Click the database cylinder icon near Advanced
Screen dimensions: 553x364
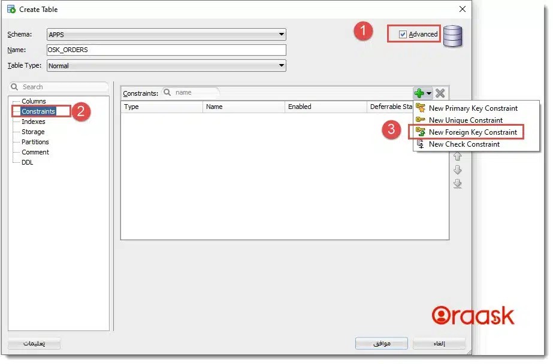453,36
